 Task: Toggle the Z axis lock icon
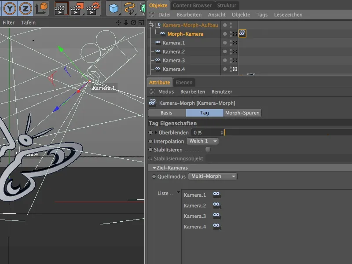[26, 8]
